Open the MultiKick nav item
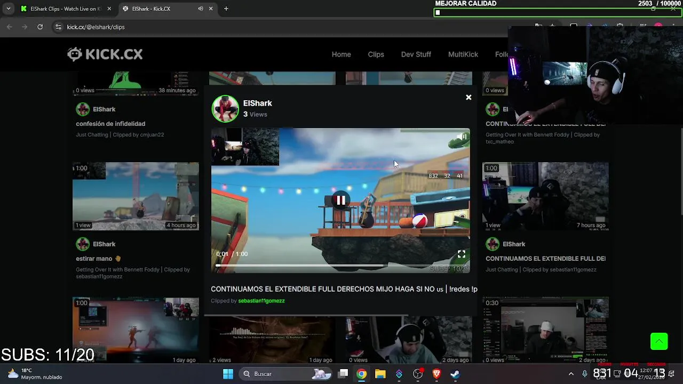Screen dimensions: 683x384 pyautogui.click(x=463, y=54)
